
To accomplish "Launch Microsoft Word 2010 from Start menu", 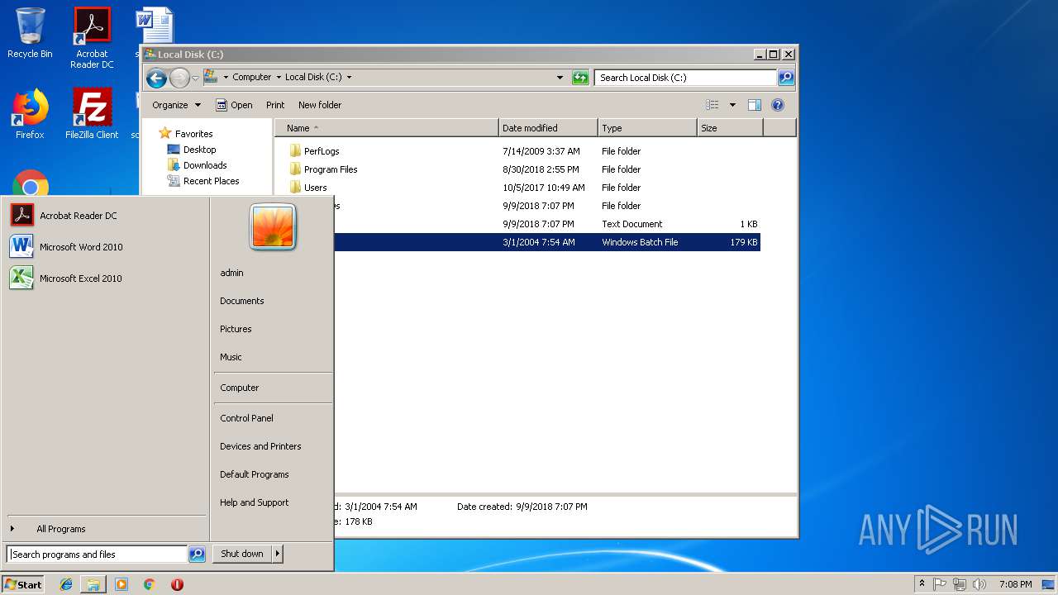I will (105, 247).
